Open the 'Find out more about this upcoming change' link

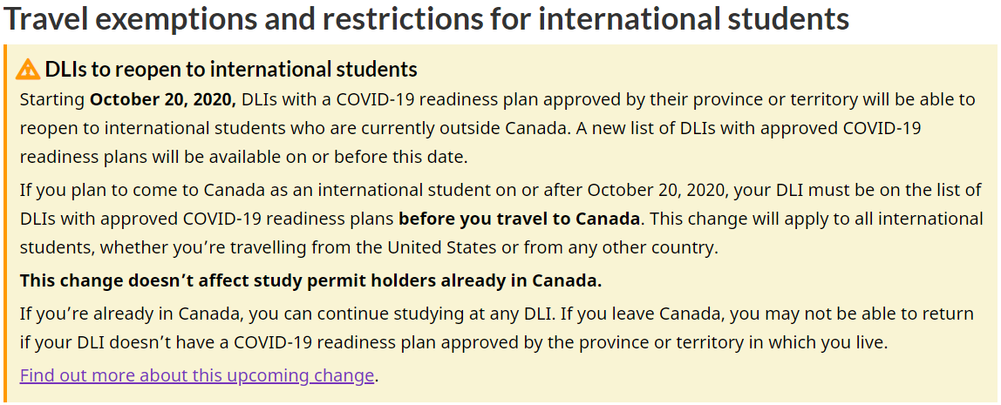coord(197,375)
